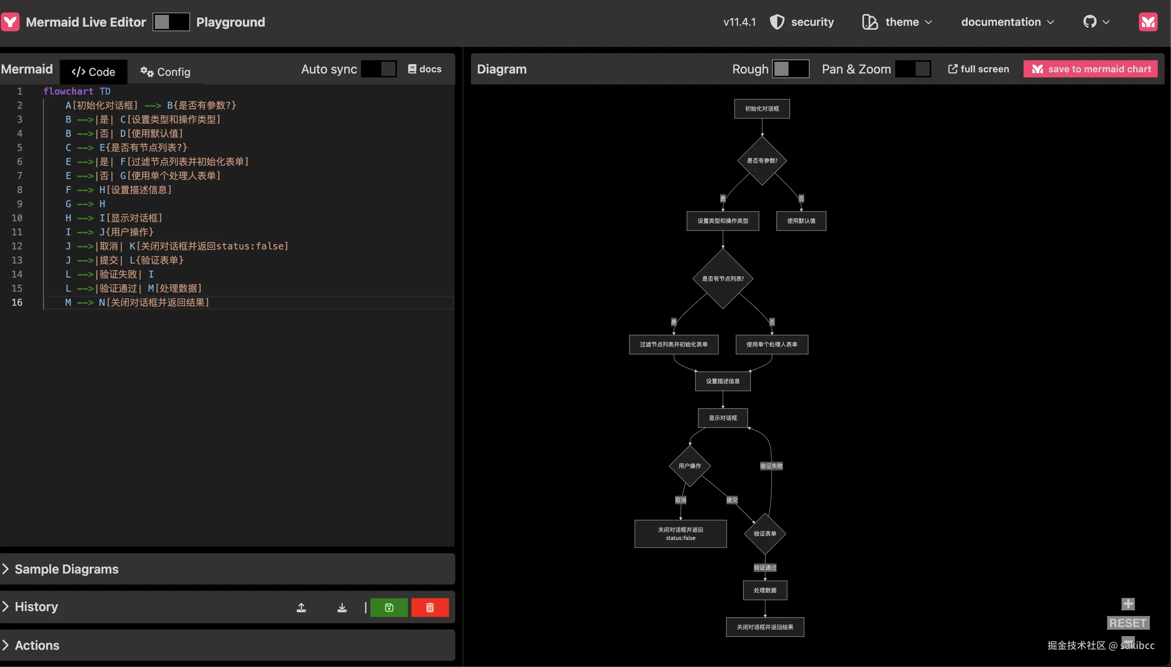The height and width of the screenshot is (667, 1171).
Task: Click the upload icon in History row
Action: pos(301,608)
